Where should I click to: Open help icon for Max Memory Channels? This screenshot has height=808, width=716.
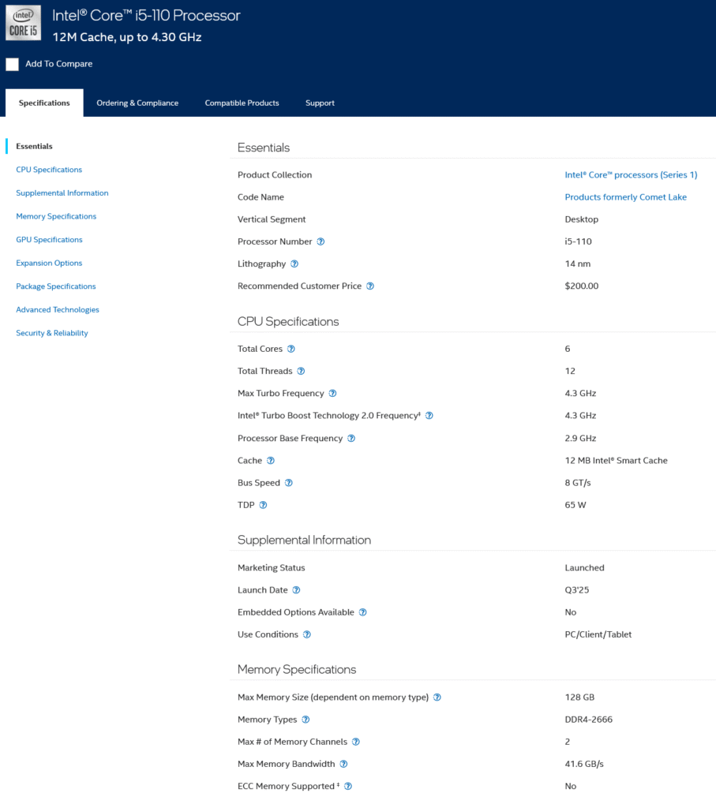356,742
